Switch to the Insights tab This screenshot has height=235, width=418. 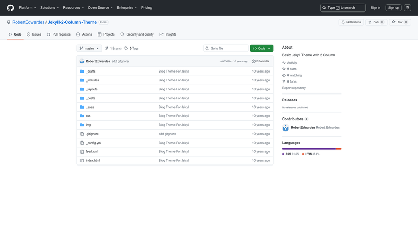tap(168, 34)
